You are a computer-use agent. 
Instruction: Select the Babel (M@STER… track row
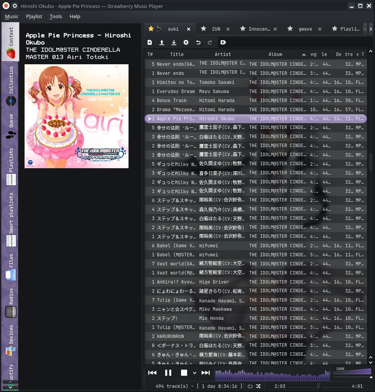tap(256, 255)
